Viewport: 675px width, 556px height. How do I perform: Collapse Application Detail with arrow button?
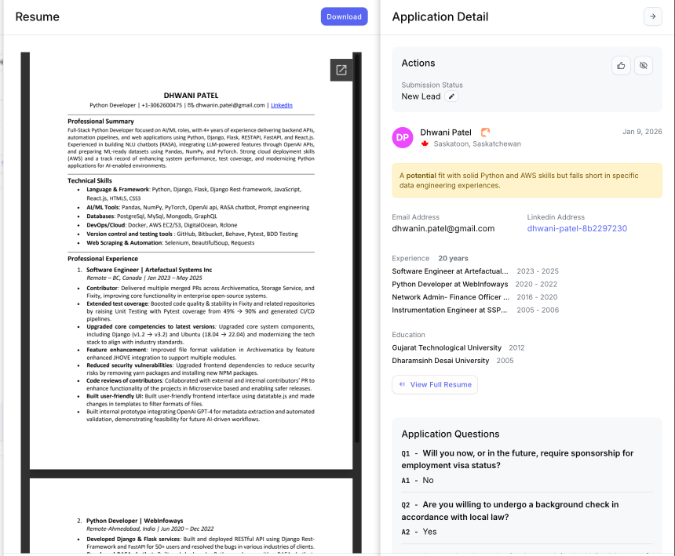(x=652, y=16)
